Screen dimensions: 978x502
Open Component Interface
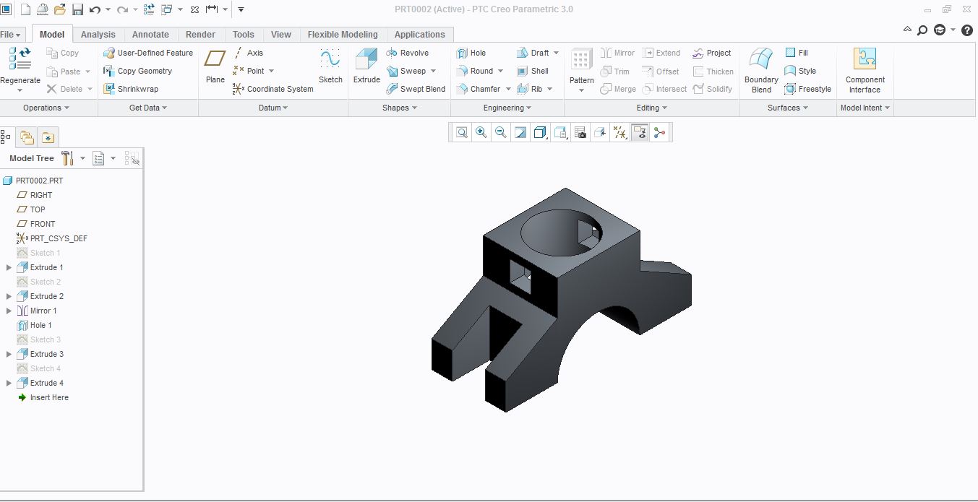pos(865,71)
